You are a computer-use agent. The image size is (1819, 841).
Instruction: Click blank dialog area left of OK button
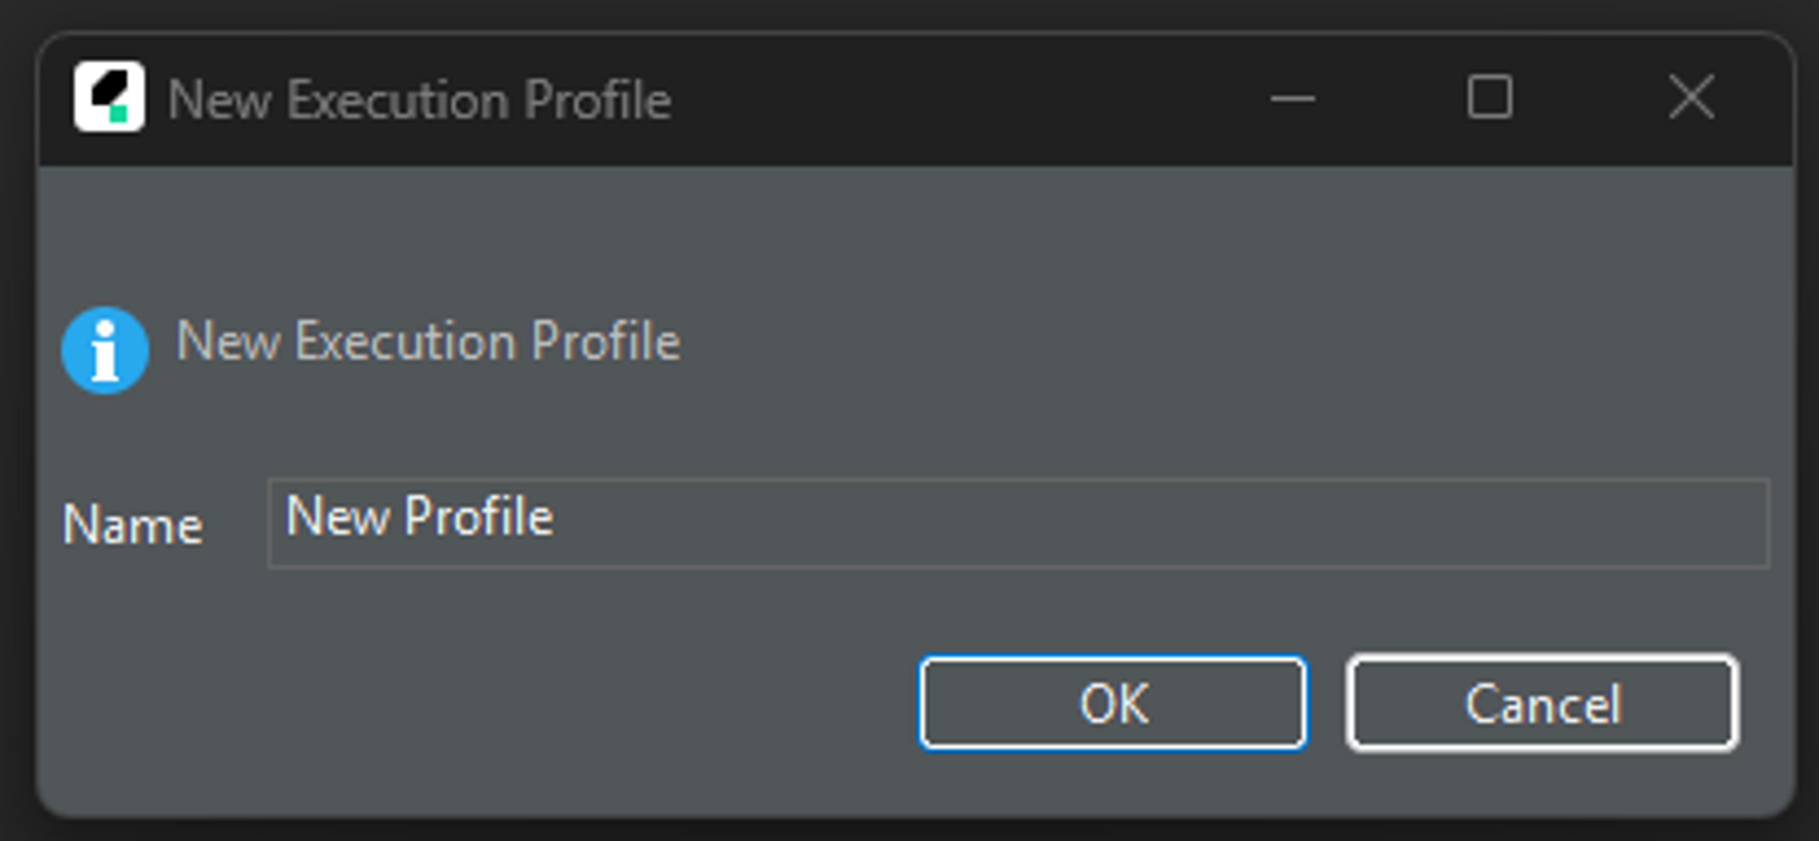click(x=494, y=704)
